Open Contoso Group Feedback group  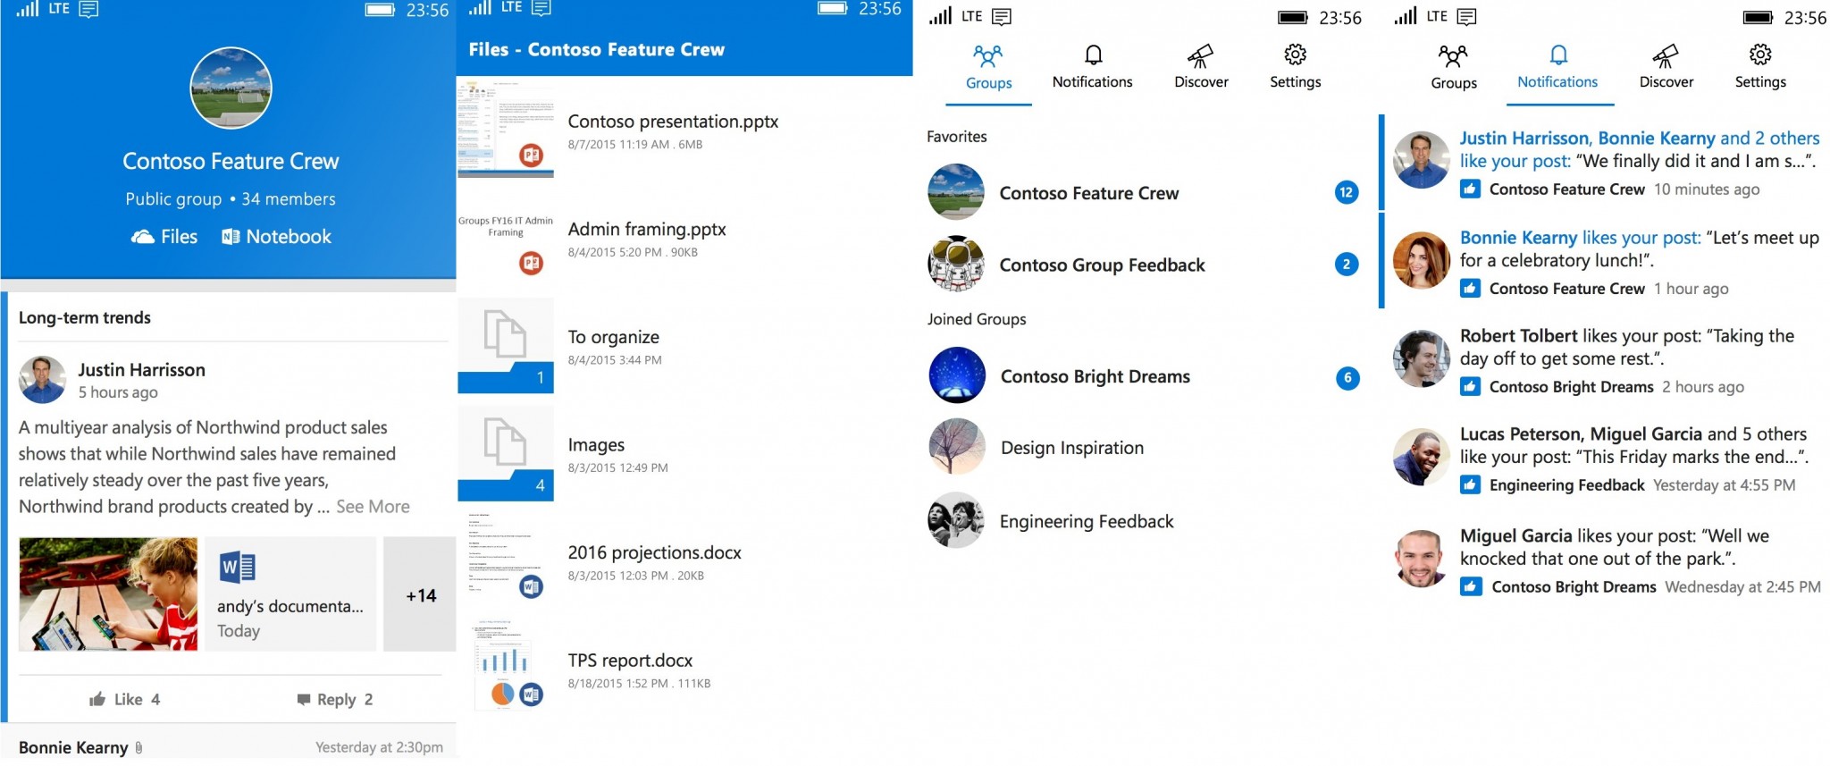coord(1144,265)
